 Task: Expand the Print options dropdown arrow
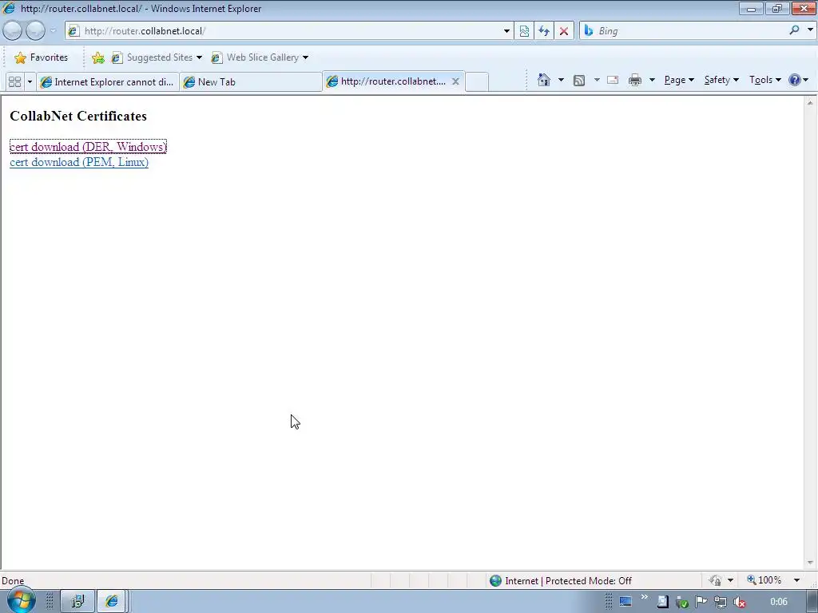coord(652,80)
